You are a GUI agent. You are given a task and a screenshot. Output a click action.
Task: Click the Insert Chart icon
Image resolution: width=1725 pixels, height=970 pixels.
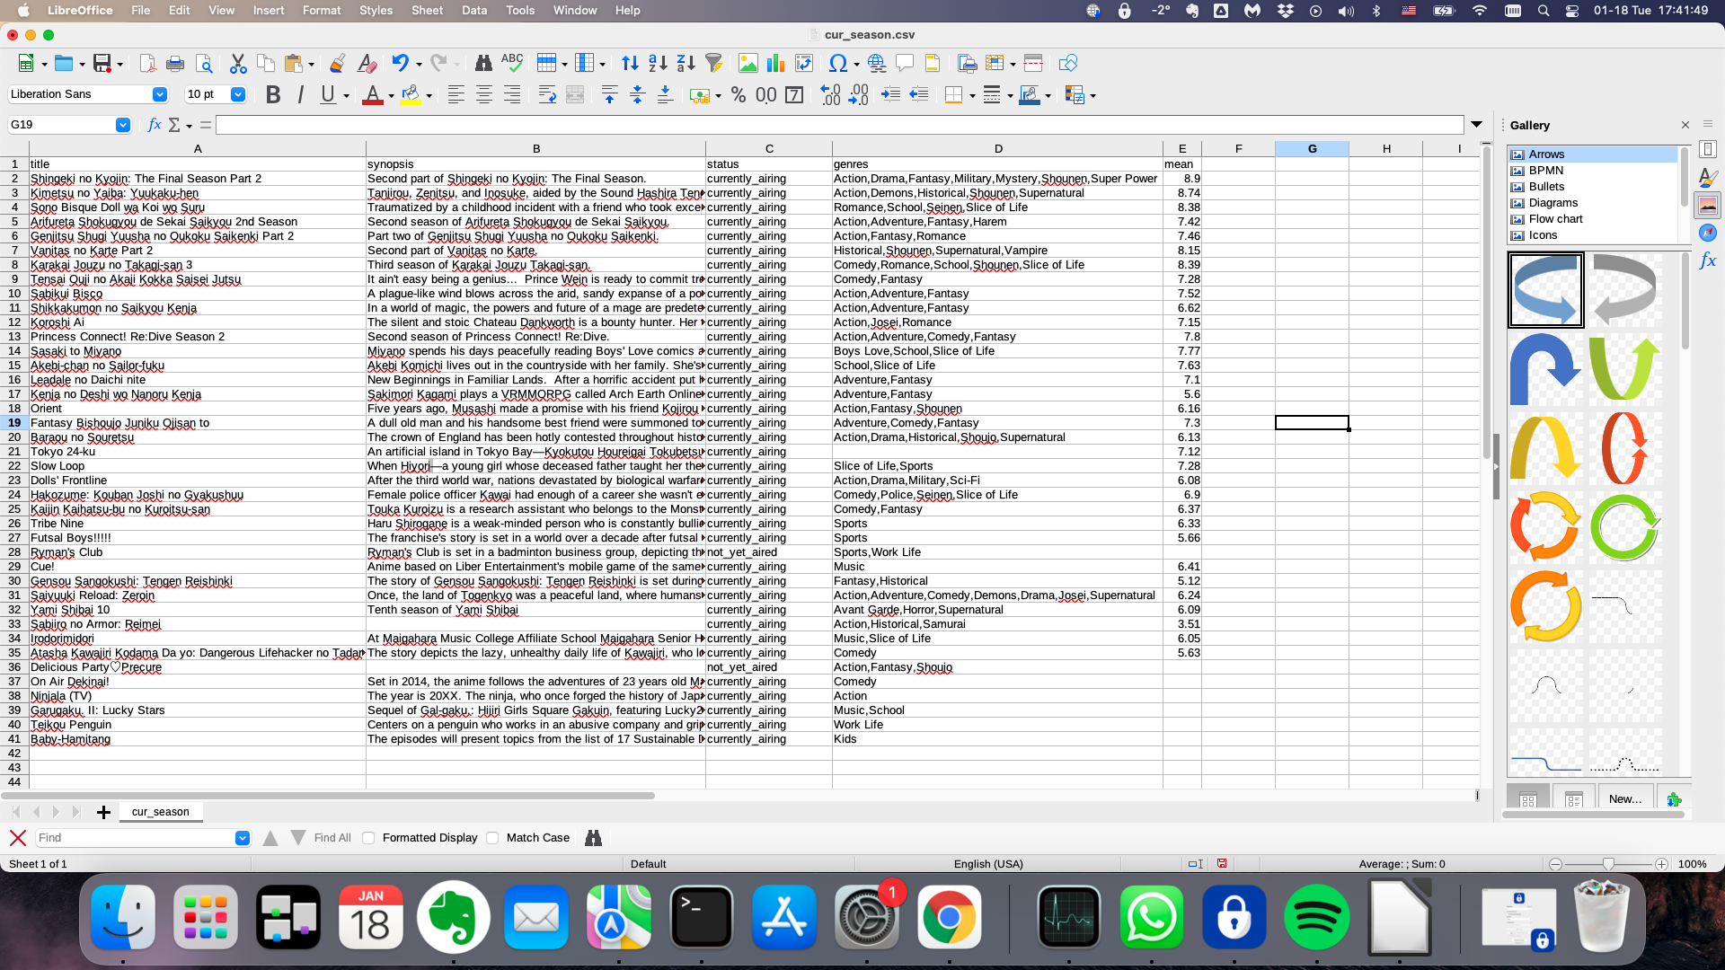pos(775,64)
